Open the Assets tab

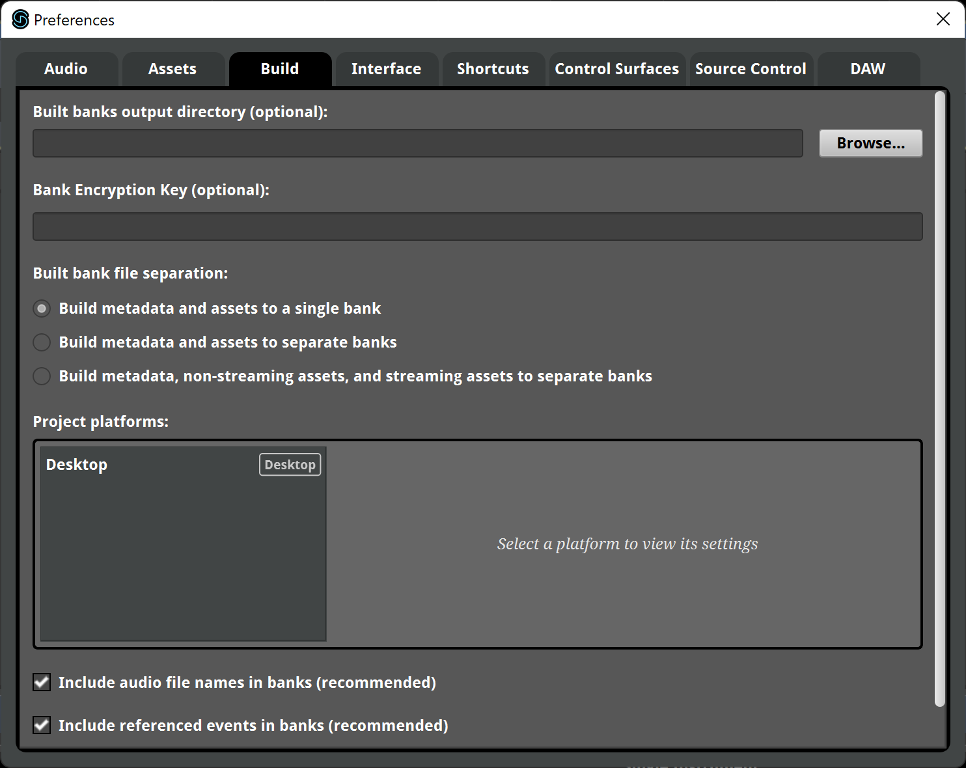[x=173, y=69]
